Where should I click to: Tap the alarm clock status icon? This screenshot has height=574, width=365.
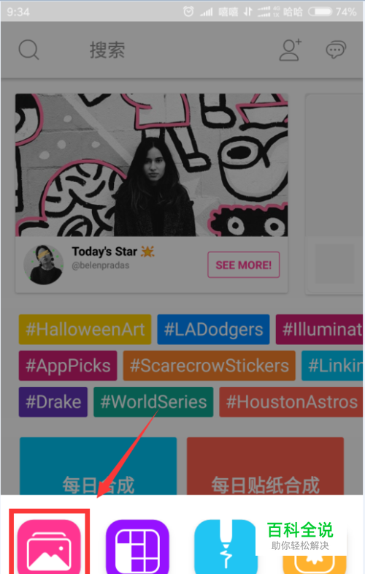[188, 12]
